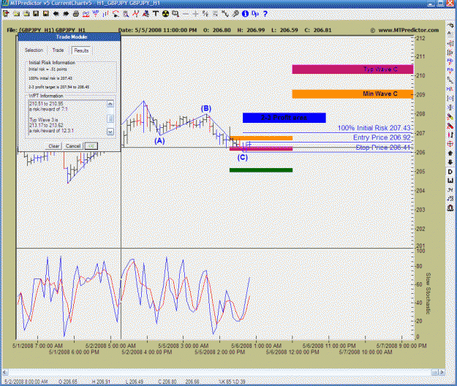Click the percent icon in top toolbar

(205, 14)
